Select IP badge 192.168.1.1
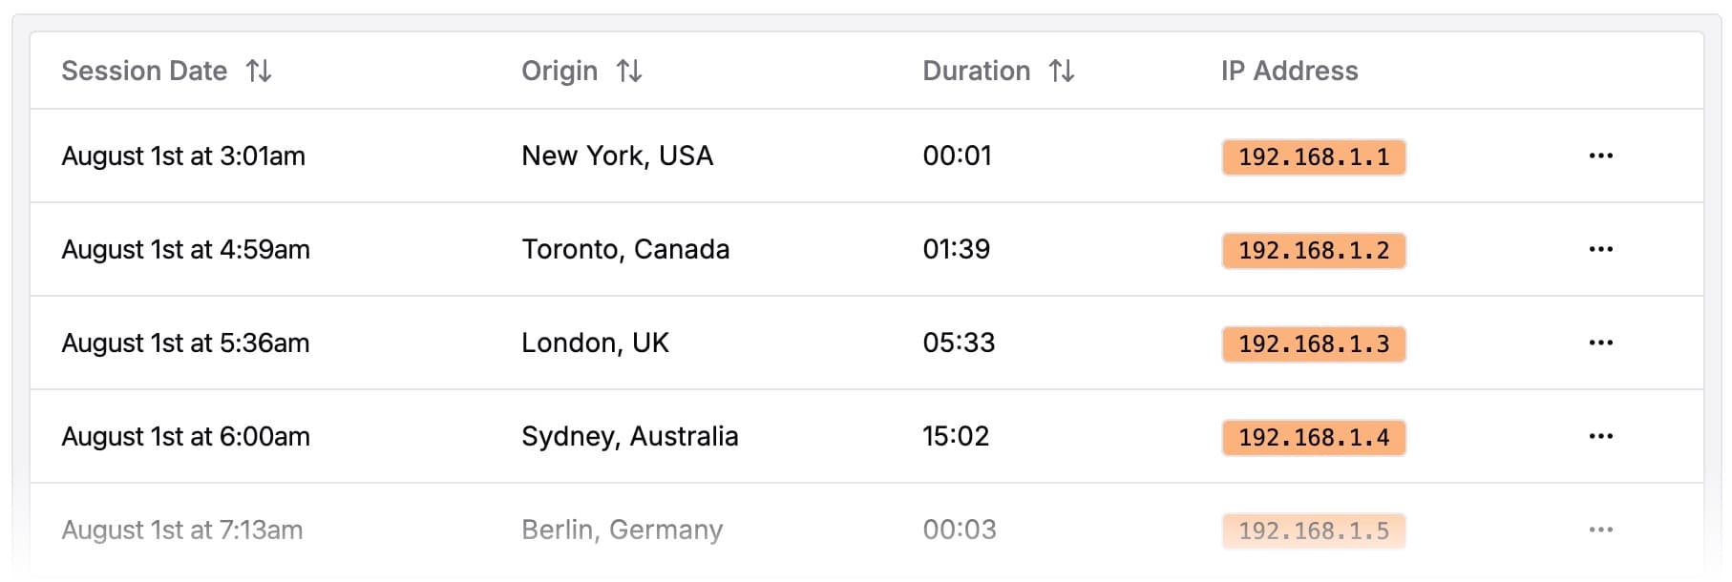 [x=1314, y=157]
